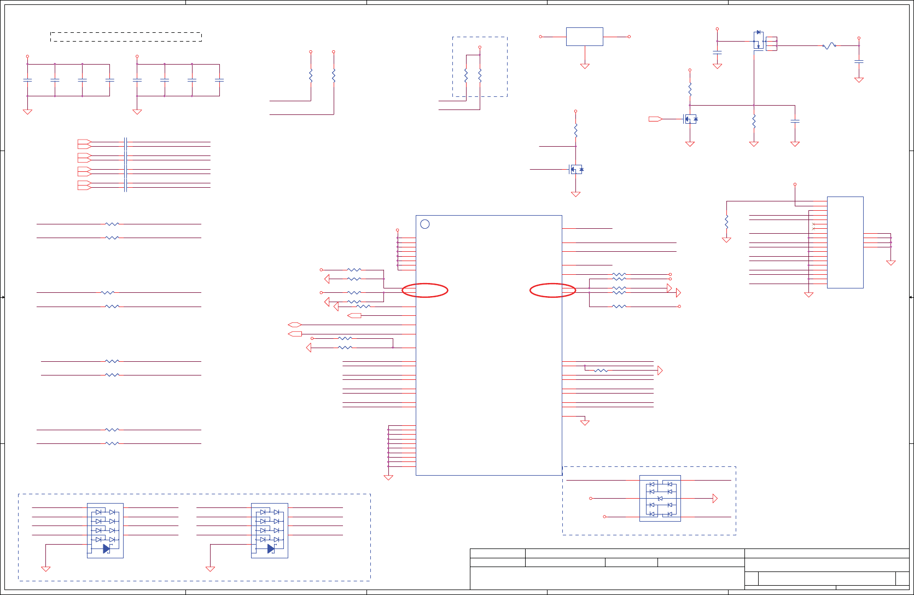
Task: Select the left diode array package in bottom-left dashed box
Action: click(105, 530)
